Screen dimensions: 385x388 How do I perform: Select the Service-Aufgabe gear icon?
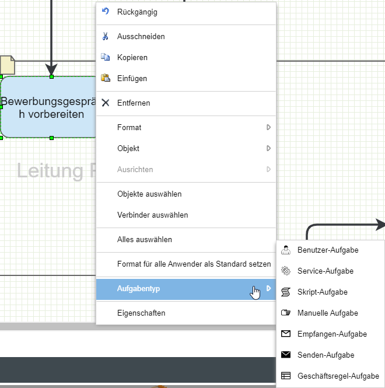(286, 271)
